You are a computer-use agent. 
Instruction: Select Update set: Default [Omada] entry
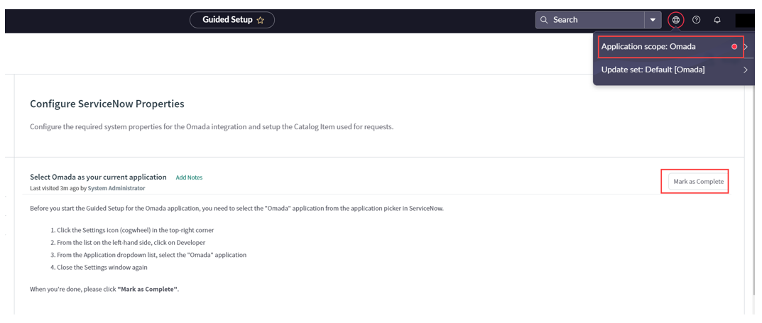point(673,70)
